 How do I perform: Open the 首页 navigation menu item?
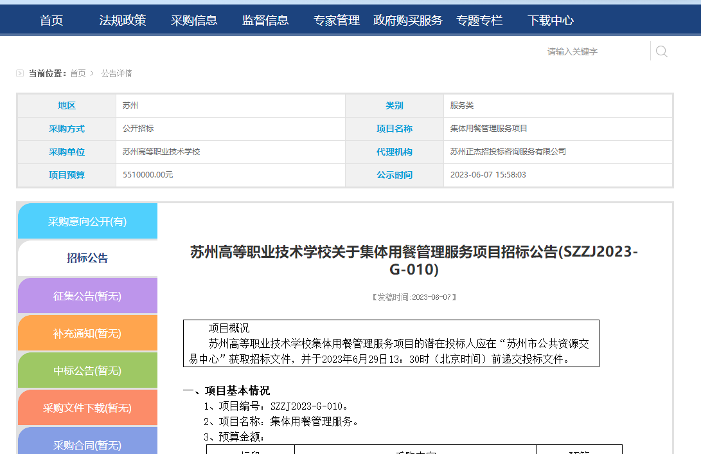point(51,20)
